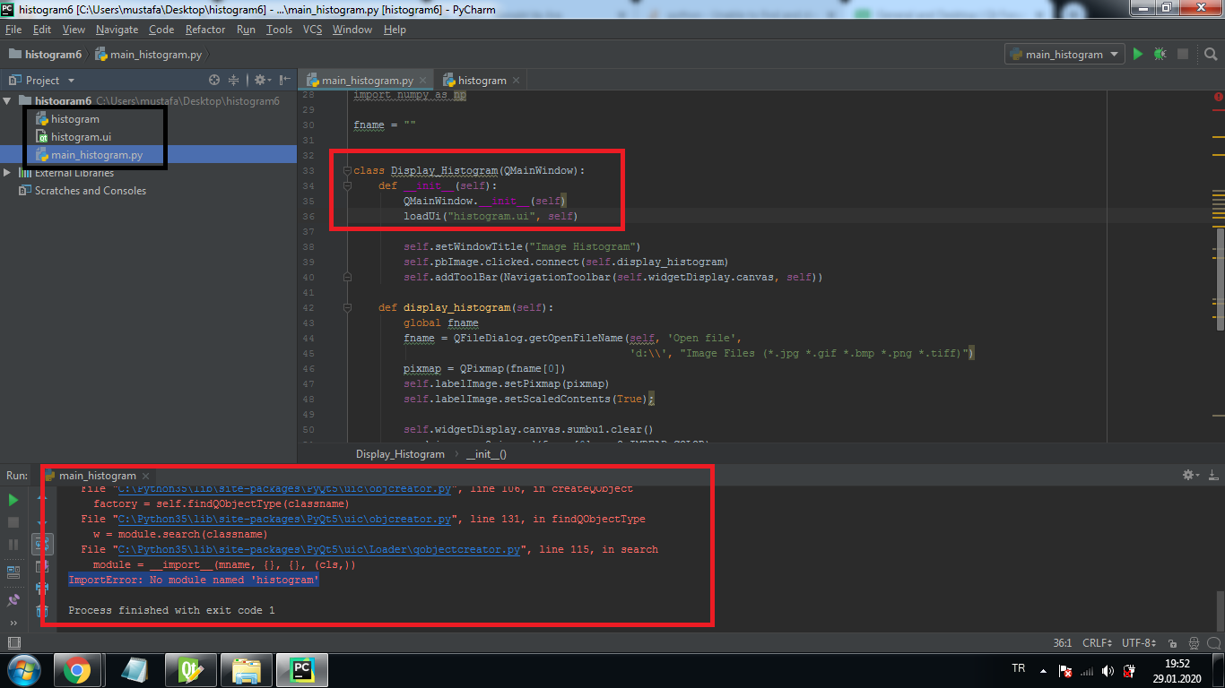Open the main_histogram run configuration dropdown
This screenshot has width=1225, height=688.
coord(1114,54)
